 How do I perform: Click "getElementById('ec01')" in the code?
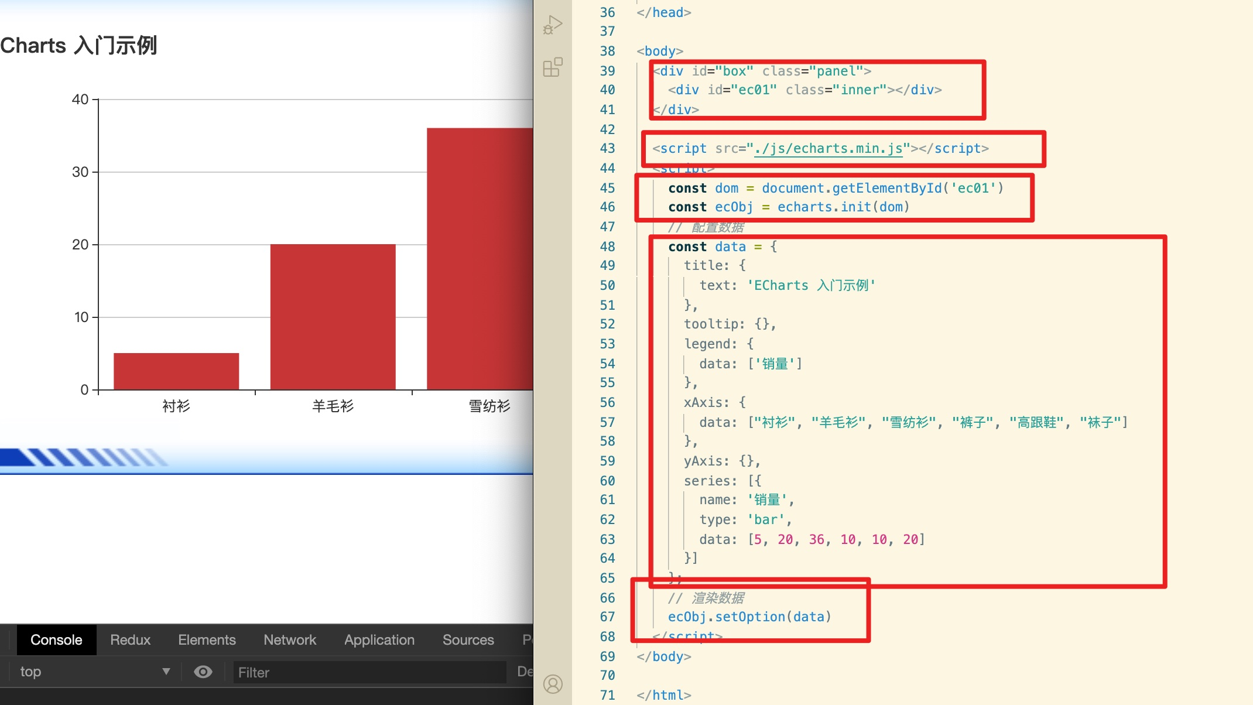pos(918,188)
